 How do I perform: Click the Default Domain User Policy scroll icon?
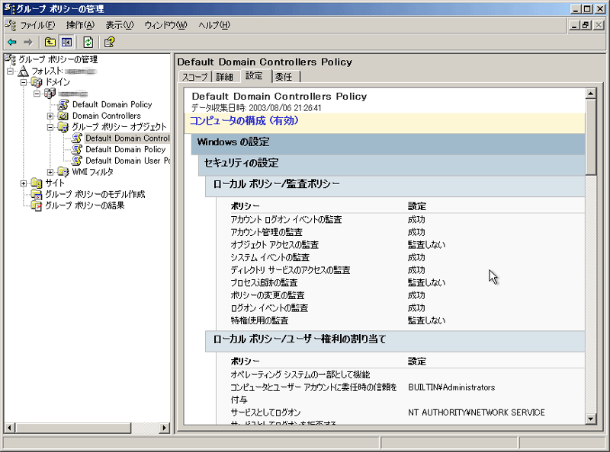[x=77, y=161]
